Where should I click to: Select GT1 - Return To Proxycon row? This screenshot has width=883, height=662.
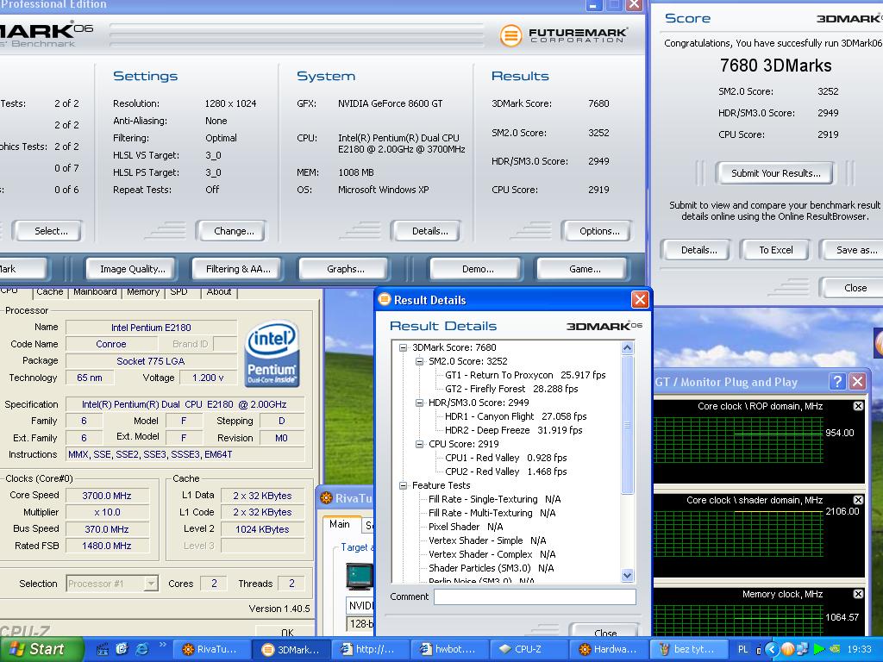(x=525, y=375)
